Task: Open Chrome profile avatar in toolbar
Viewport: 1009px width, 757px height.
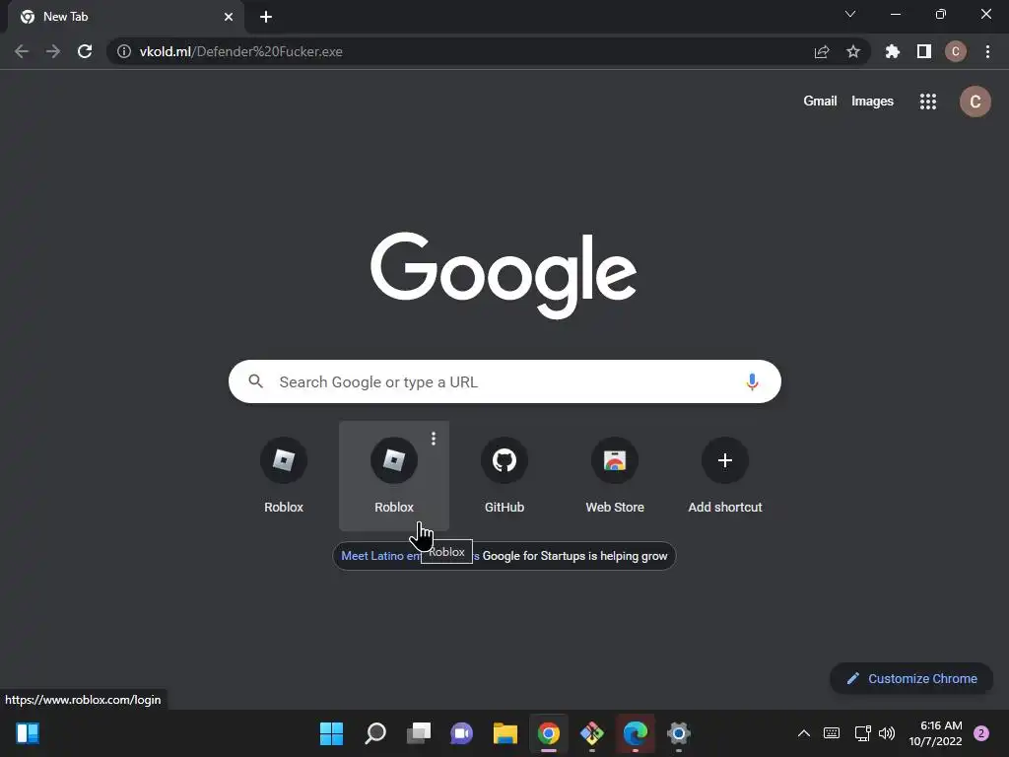Action: coord(956,51)
